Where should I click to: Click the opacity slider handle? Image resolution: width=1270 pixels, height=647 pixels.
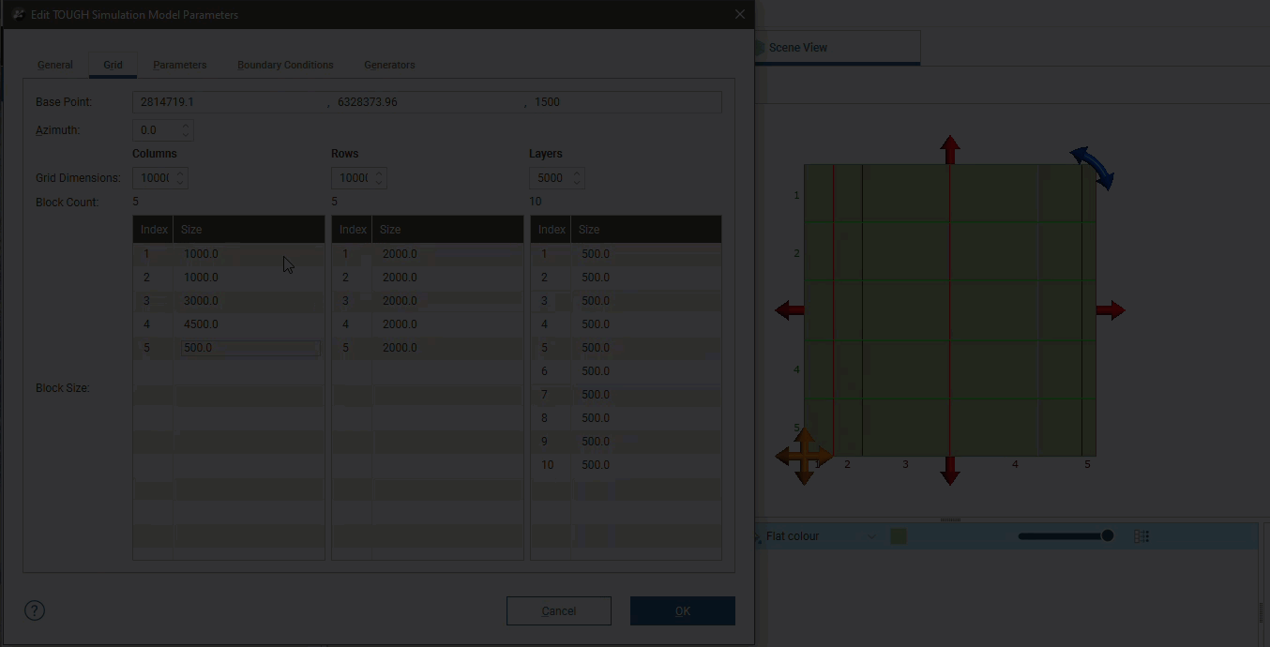[x=1108, y=536]
